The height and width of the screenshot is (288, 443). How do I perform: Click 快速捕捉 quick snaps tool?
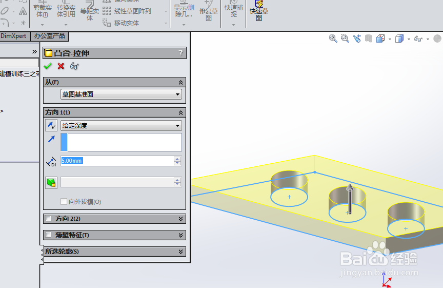234,9
